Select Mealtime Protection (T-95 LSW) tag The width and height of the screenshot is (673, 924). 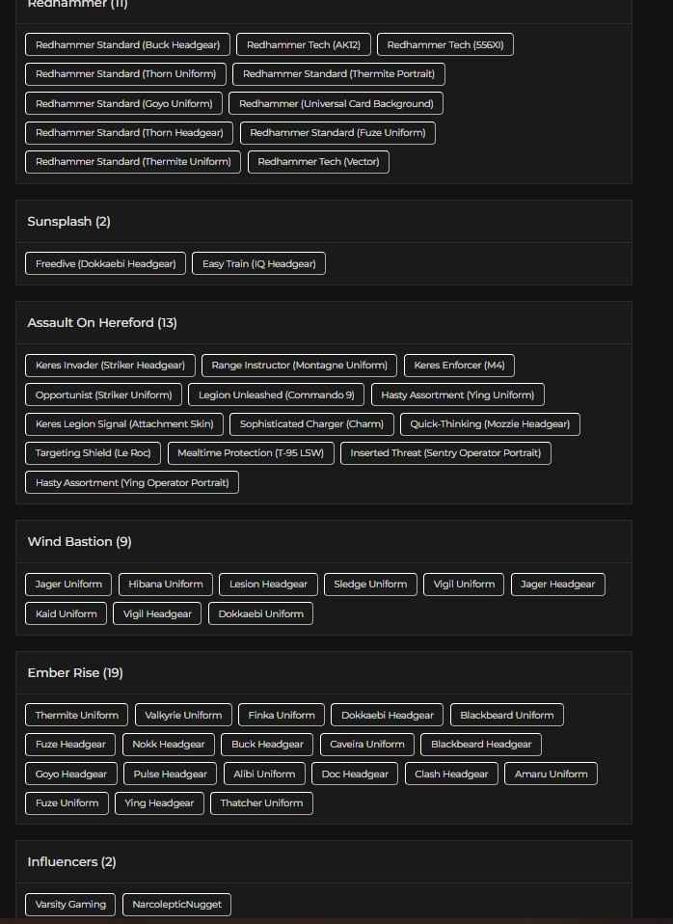click(251, 452)
